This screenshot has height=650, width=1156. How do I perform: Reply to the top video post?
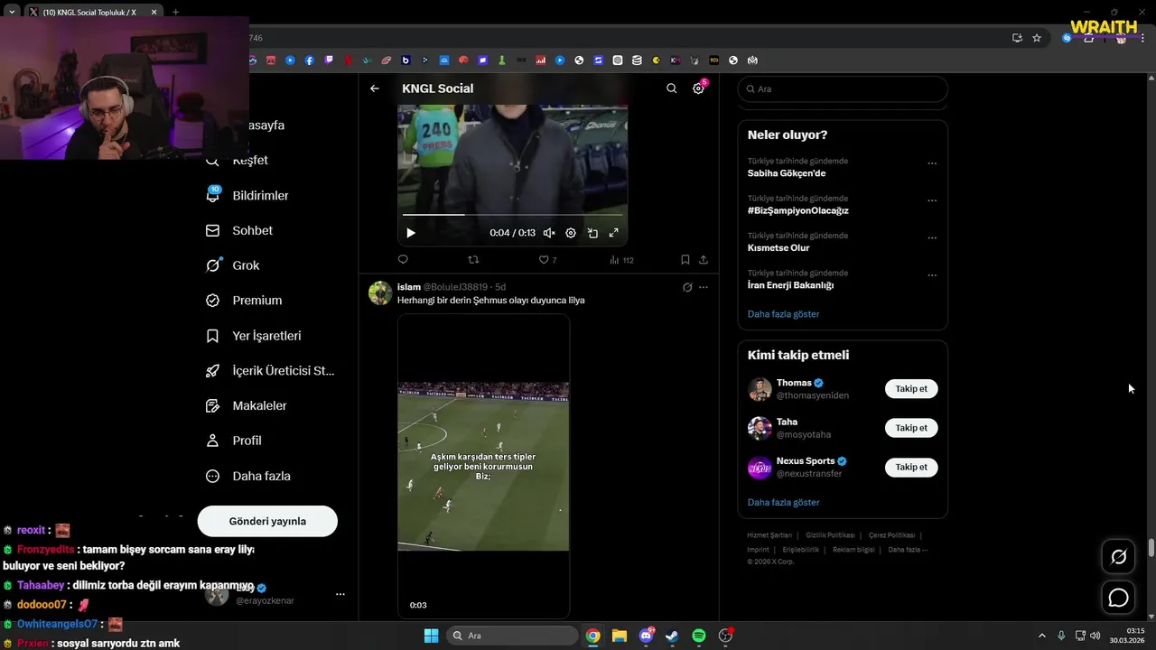click(x=403, y=260)
